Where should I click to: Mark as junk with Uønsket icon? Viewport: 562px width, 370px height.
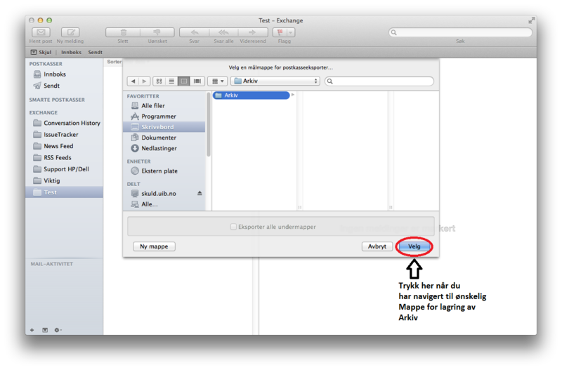[157, 32]
